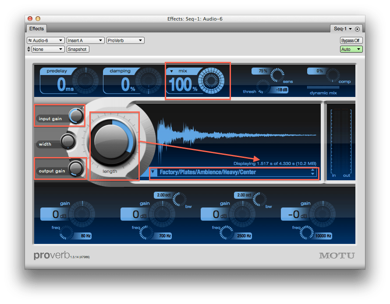The height and width of the screenshot is (304, 390).
Task: Click the large length knob
Action: pos(112,142)
